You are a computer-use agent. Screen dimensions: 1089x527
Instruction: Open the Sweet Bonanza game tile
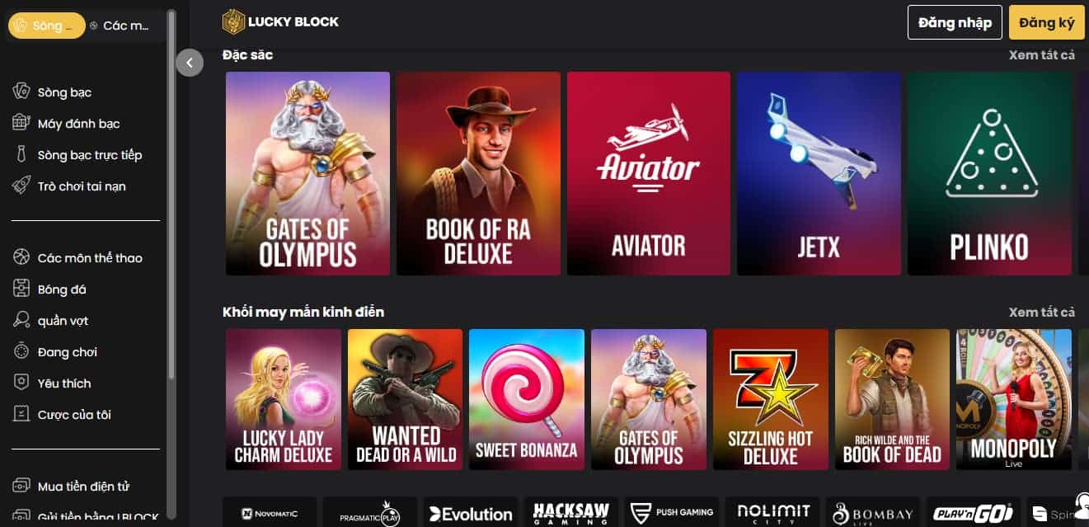pos(527,400)
